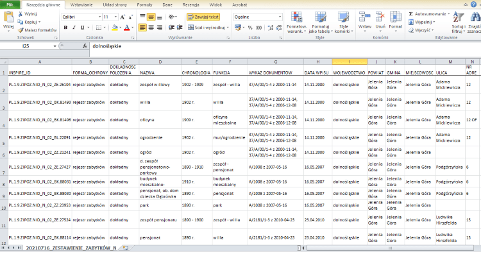Align text to middle vertically

[151, 17]
